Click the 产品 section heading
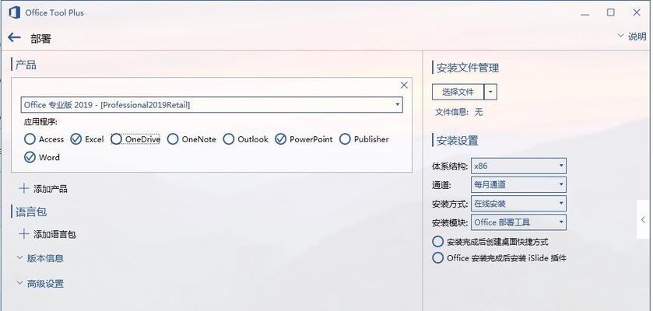This screenshot has height=311, width=653. coord(26,65)
